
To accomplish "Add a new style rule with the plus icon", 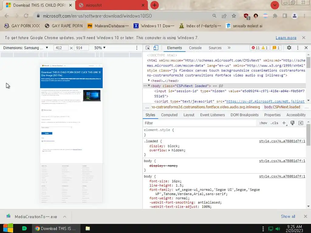I will [x=284, y=123].
